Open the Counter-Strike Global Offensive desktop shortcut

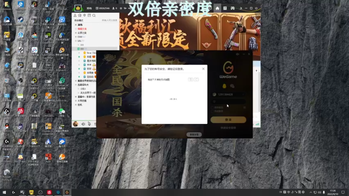pyautogui.click(x=48, y=129)
